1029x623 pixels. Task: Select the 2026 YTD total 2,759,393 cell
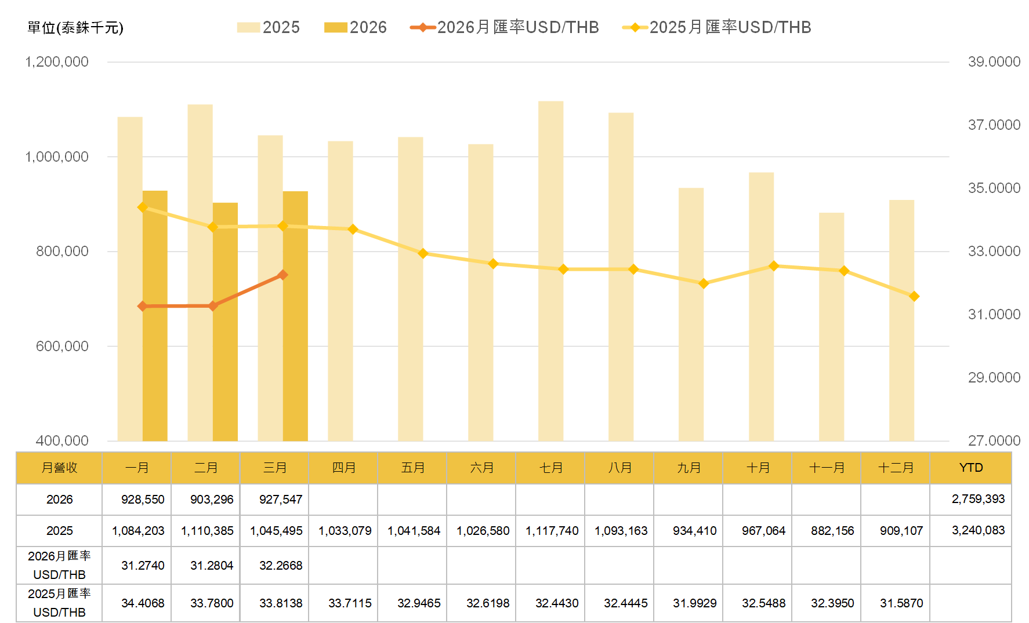[970, 499]
